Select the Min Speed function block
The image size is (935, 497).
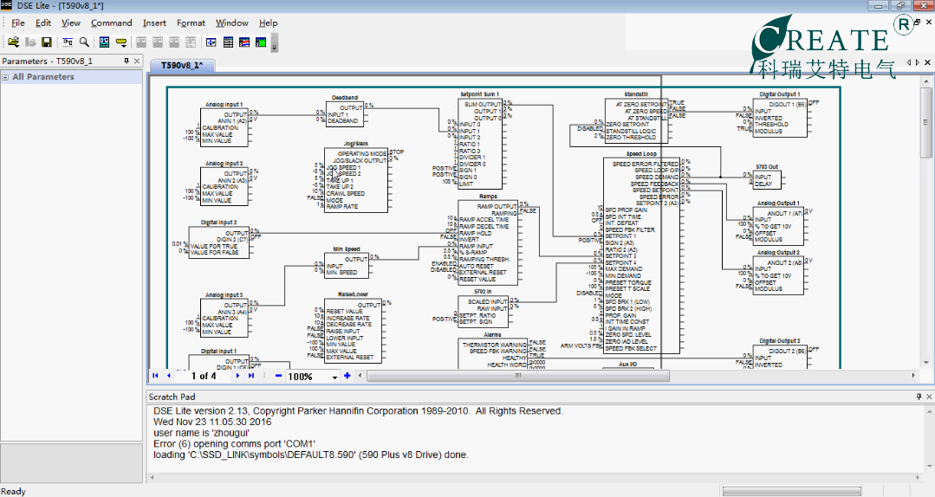pos(347,266)
